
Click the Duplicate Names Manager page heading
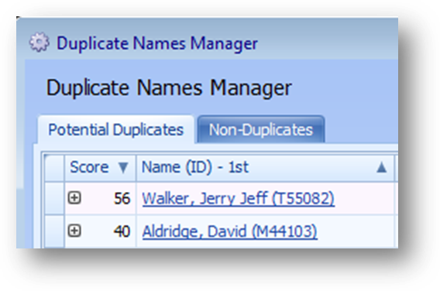tap(169, 87)
